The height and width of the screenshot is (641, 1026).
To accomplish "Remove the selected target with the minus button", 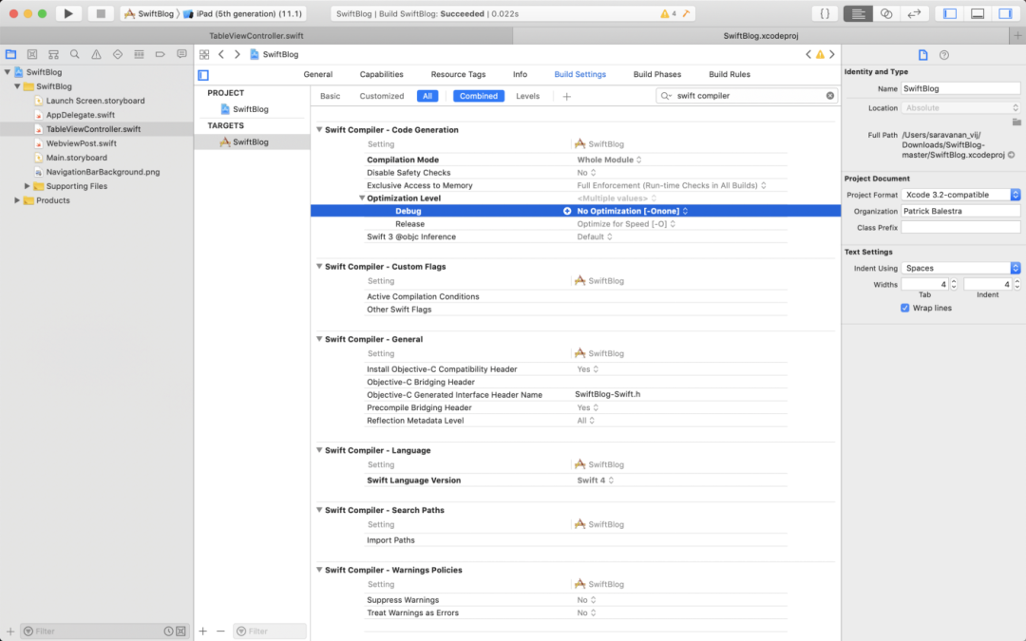I will tap(220, 632).
